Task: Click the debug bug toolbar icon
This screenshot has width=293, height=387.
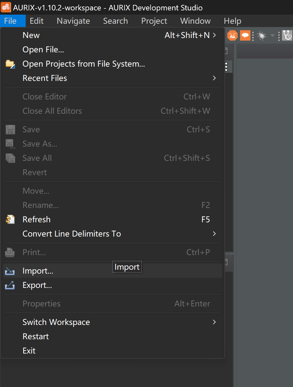Action: [262, 36]
